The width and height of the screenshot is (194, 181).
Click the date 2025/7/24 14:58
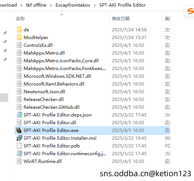[x=129, y=30]
